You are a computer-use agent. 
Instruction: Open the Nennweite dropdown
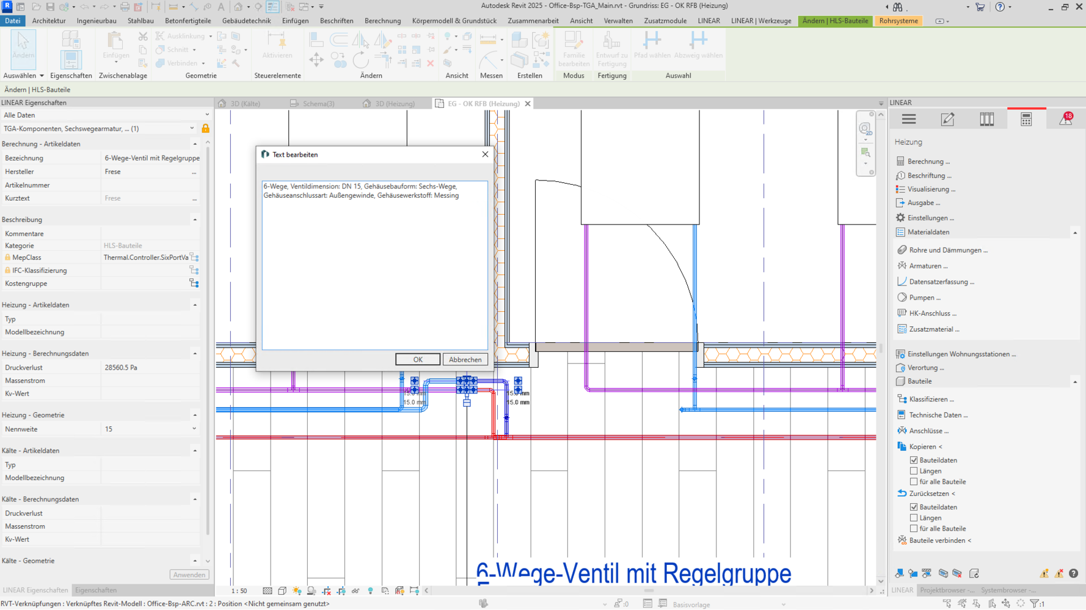tap(194, 429)
